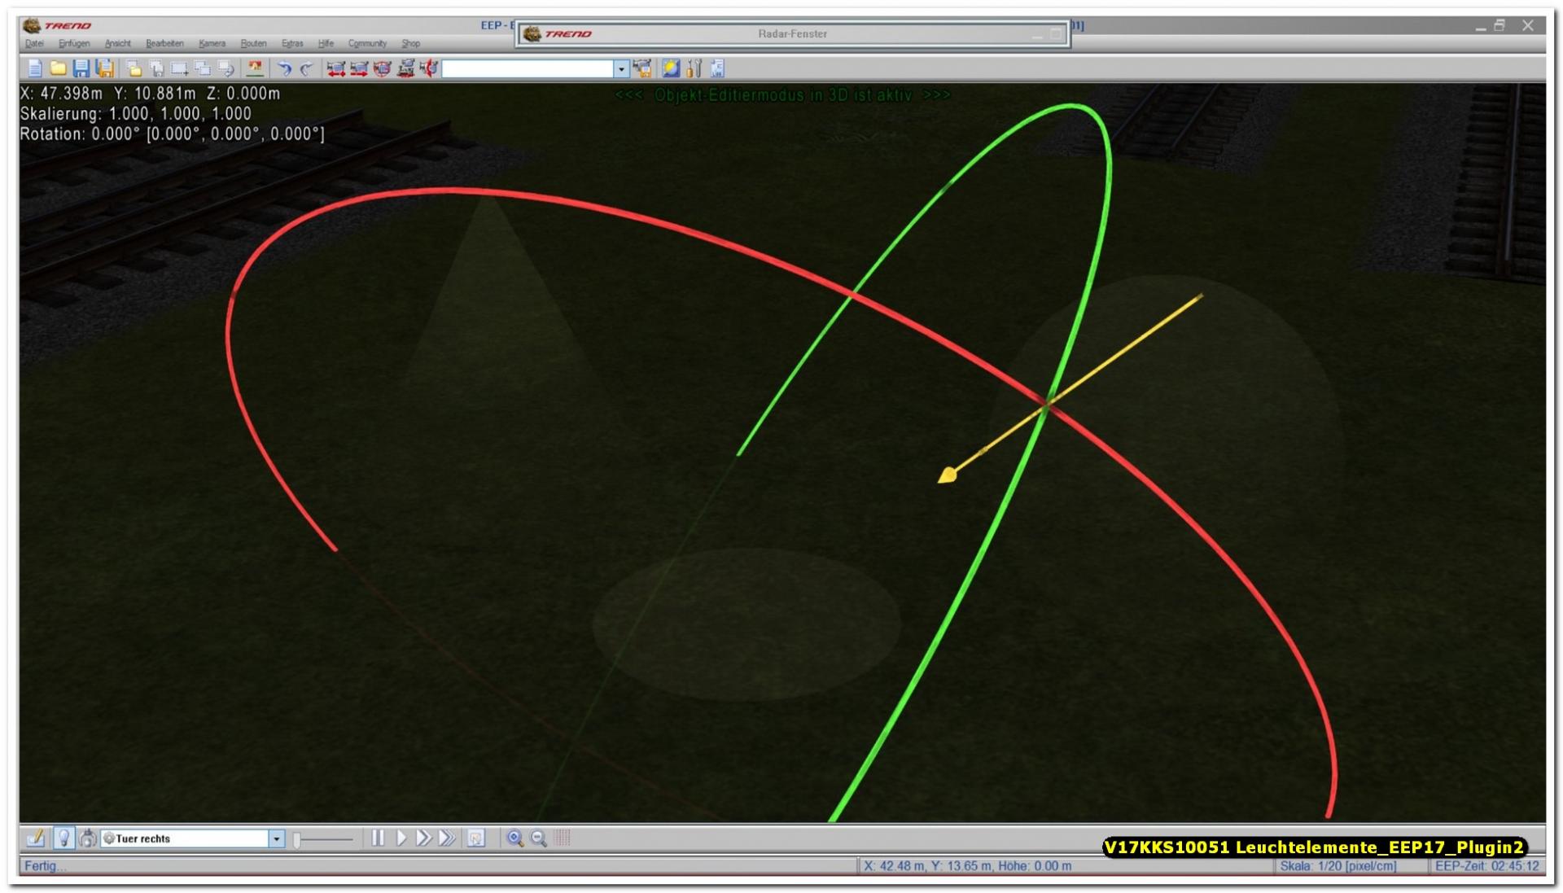Expand the top toolbar combo box arrow

(x=621, y=69)
